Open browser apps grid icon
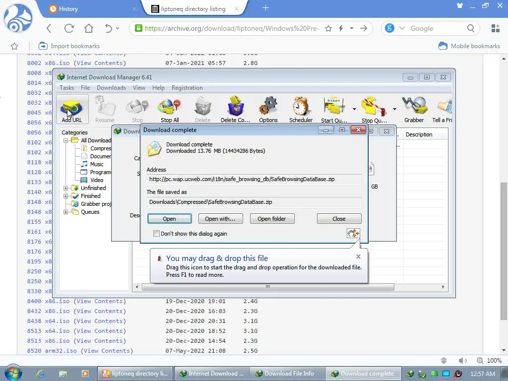This screenshot has height=381, width=508. point(496,28)
